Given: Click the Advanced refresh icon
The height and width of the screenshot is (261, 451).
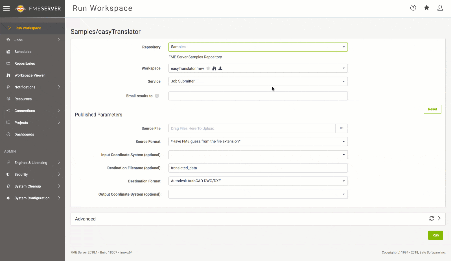Looking at the screenshot, I should coord(432,218).
